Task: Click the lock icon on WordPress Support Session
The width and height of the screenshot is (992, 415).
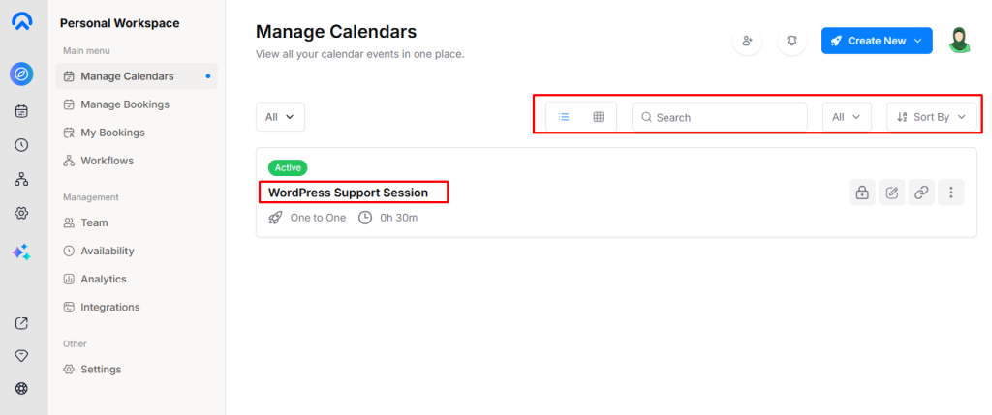Action: [x=861, y=193]
